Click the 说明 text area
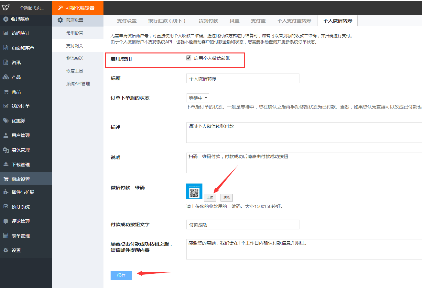Viewport: 422px width, 288px height. (304, 163)
